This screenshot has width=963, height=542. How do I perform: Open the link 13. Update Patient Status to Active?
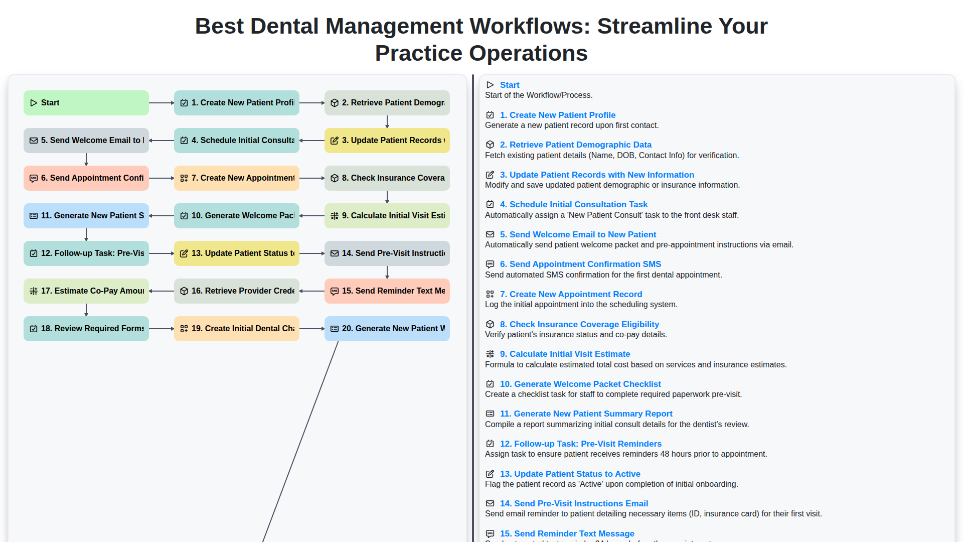coord(570,474)
